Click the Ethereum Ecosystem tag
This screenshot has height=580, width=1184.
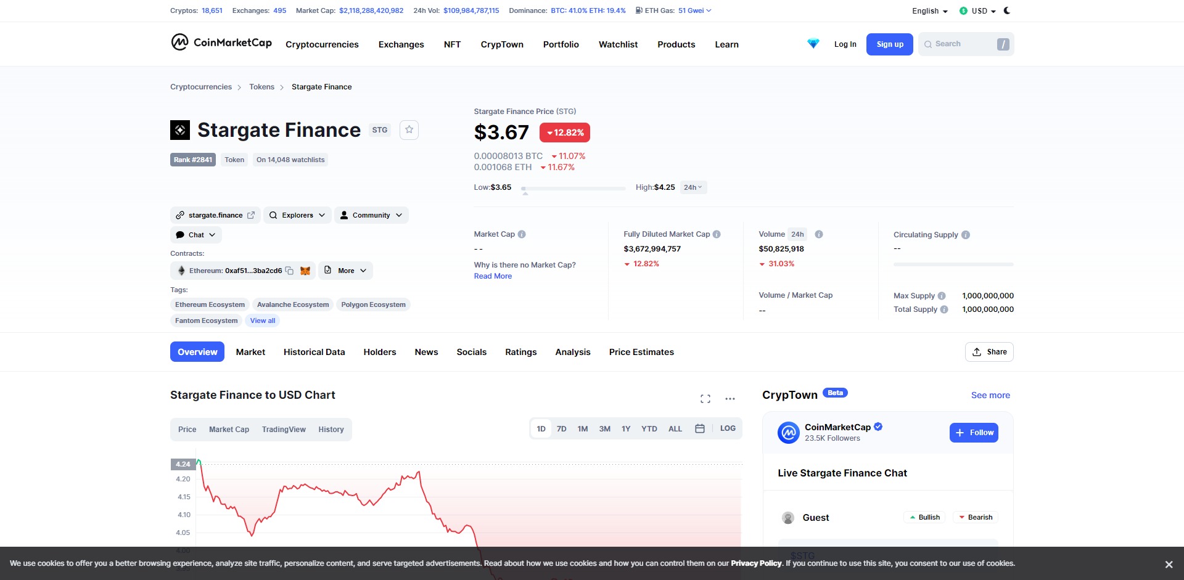[x=210, y=304]
